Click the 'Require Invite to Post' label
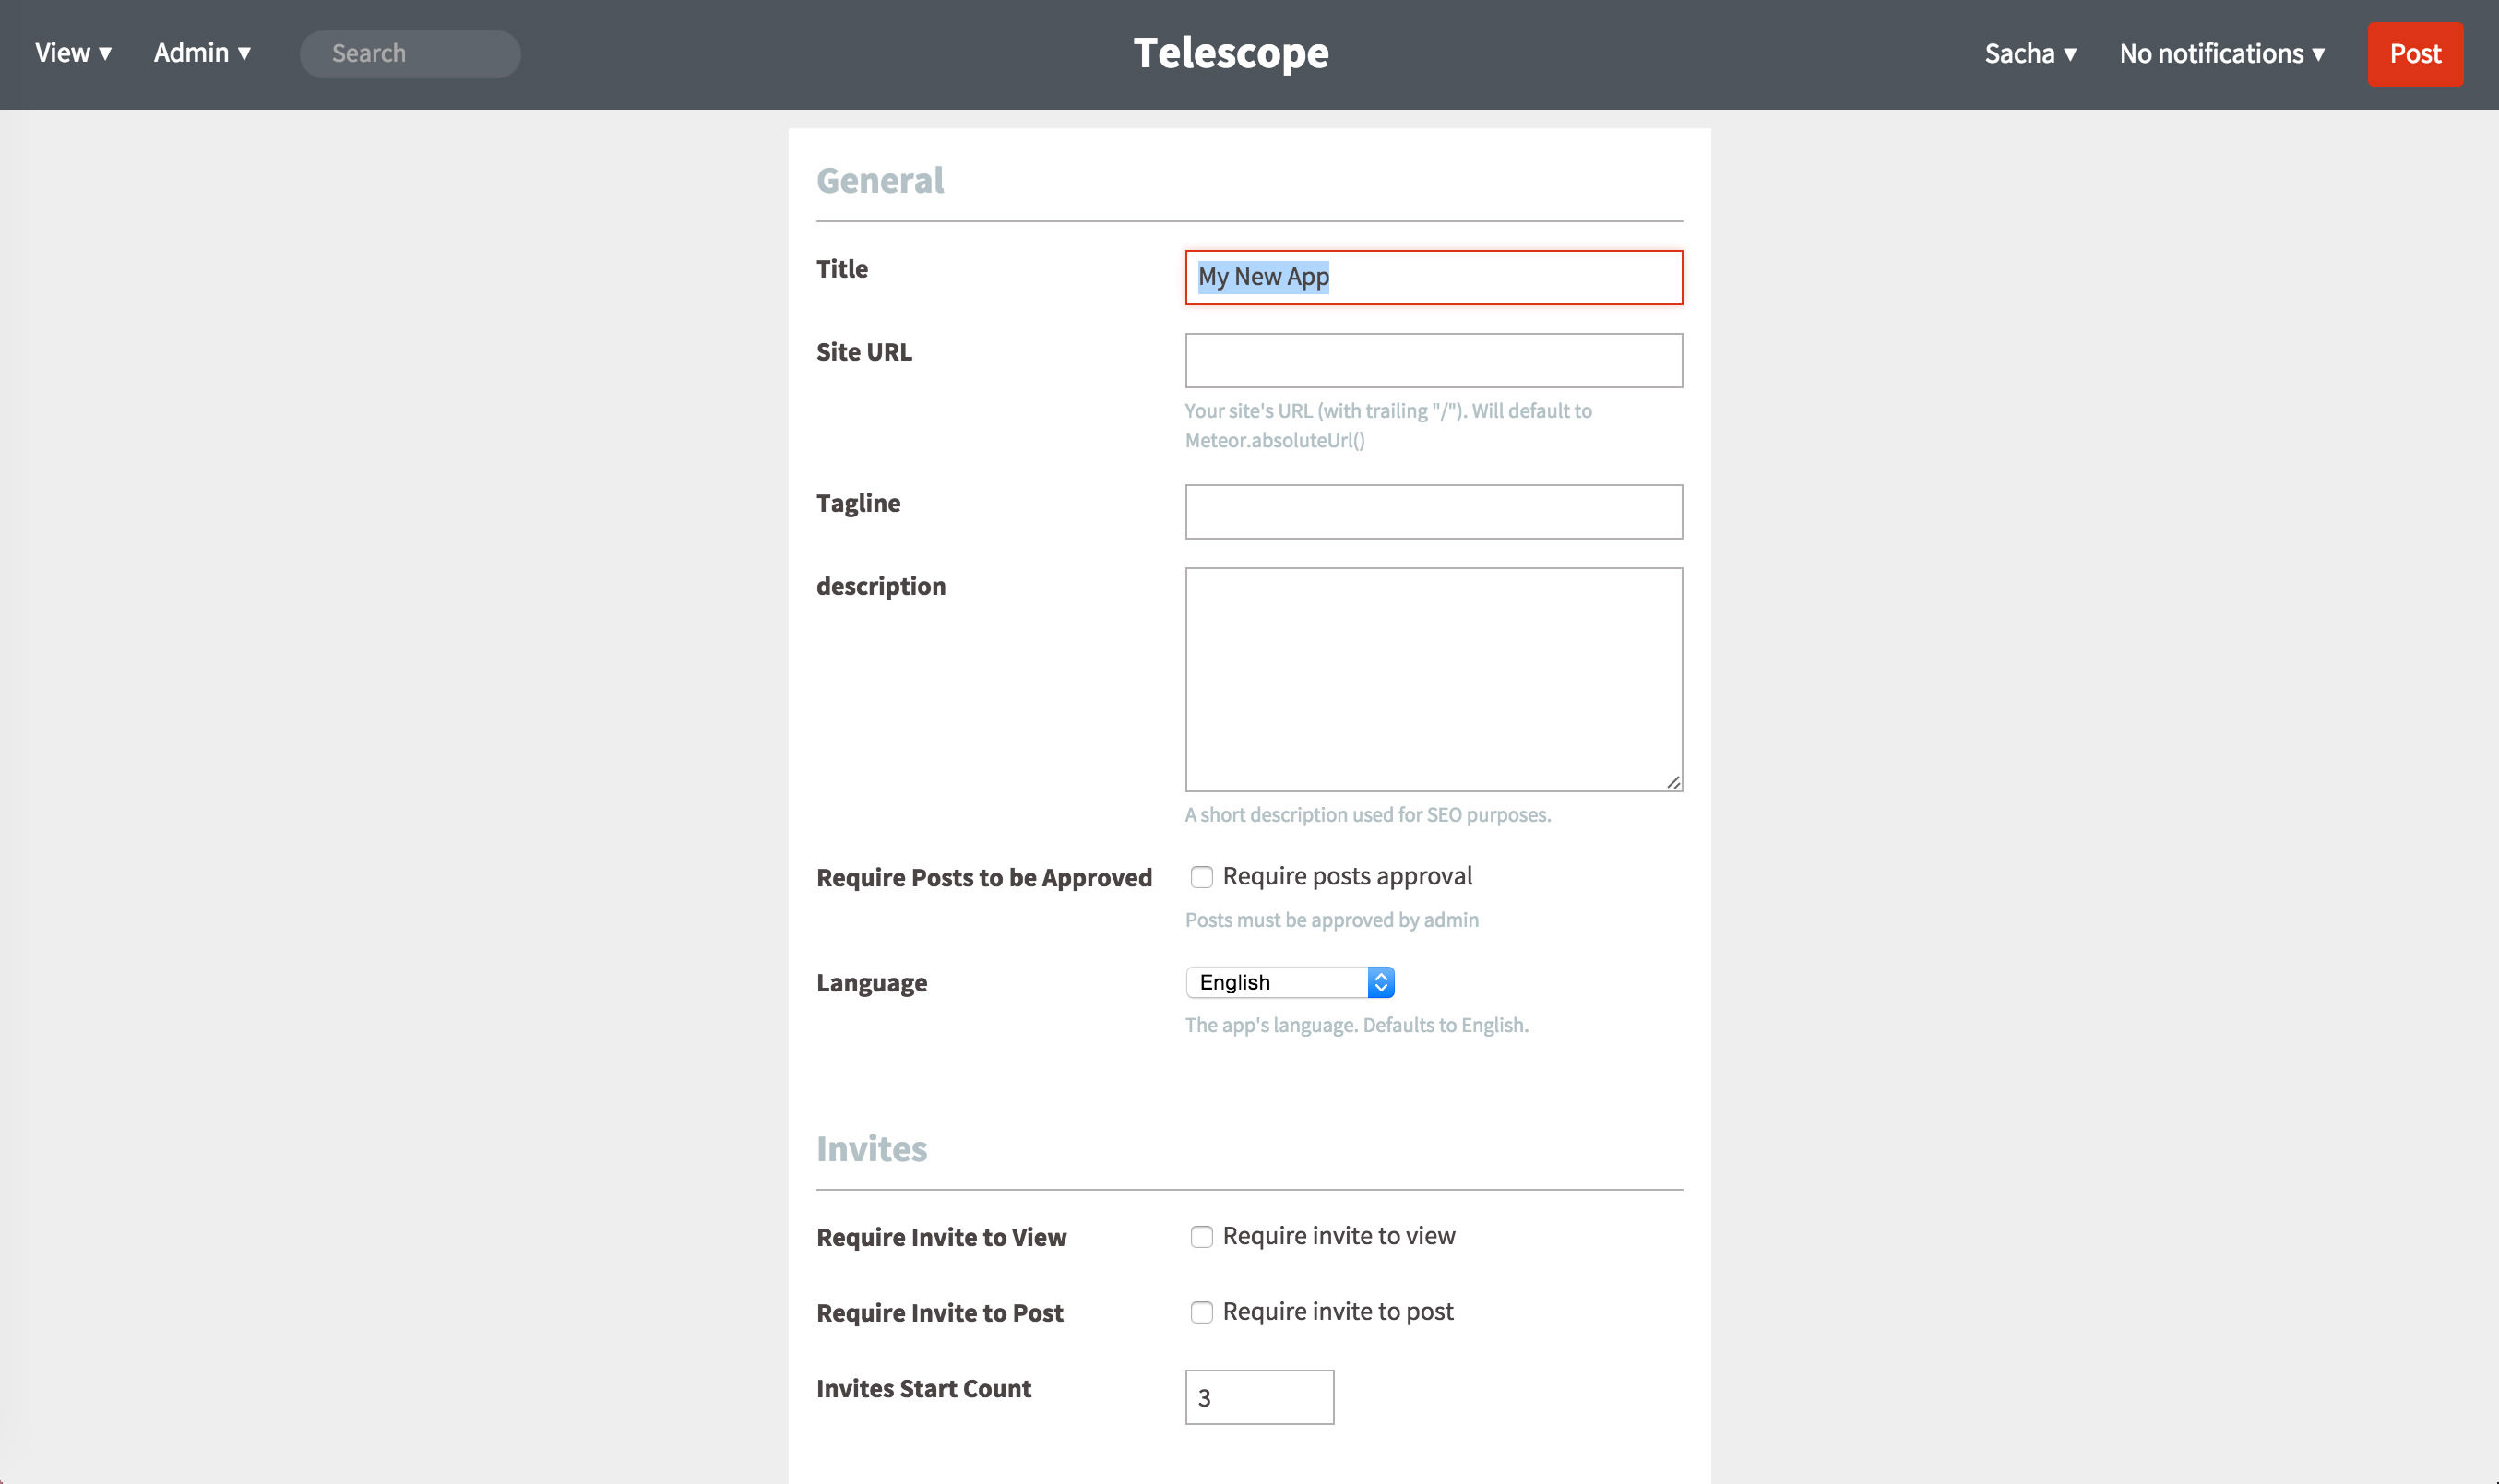Viewport: 2499px width, 1484px height. (940, 1313)
